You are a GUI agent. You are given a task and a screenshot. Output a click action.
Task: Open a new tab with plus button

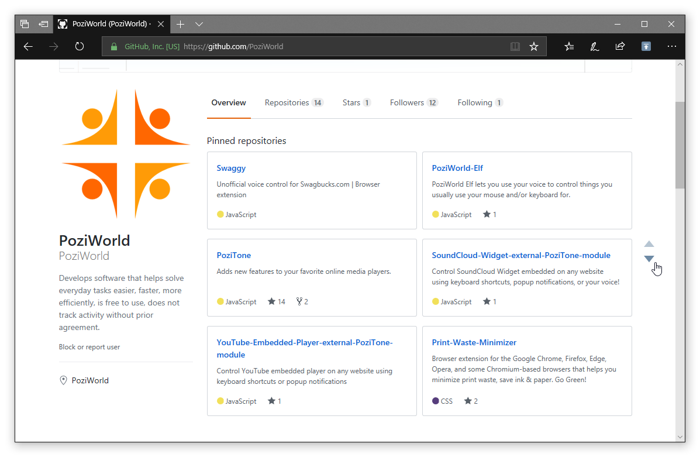click(181, 24)
